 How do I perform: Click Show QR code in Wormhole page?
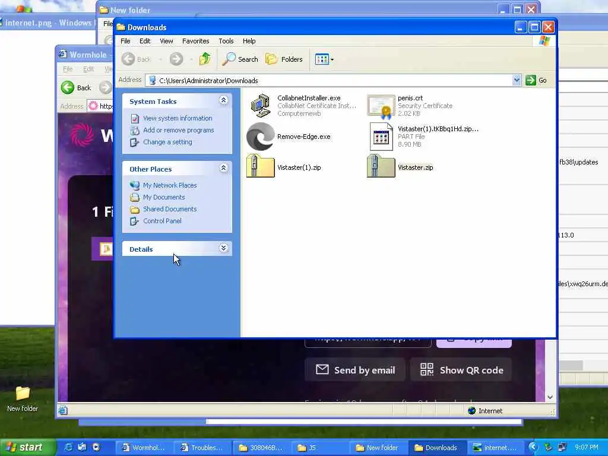pos(461,370)
